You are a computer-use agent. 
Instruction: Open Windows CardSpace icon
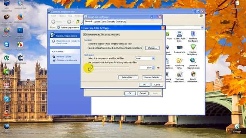193,36
